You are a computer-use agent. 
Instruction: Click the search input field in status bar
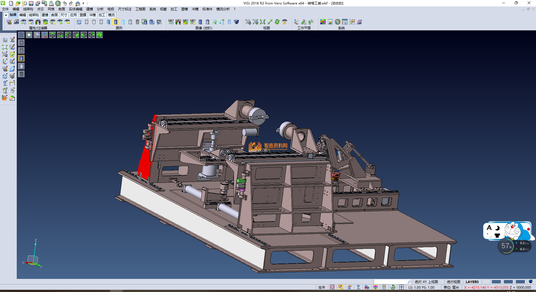391,282
